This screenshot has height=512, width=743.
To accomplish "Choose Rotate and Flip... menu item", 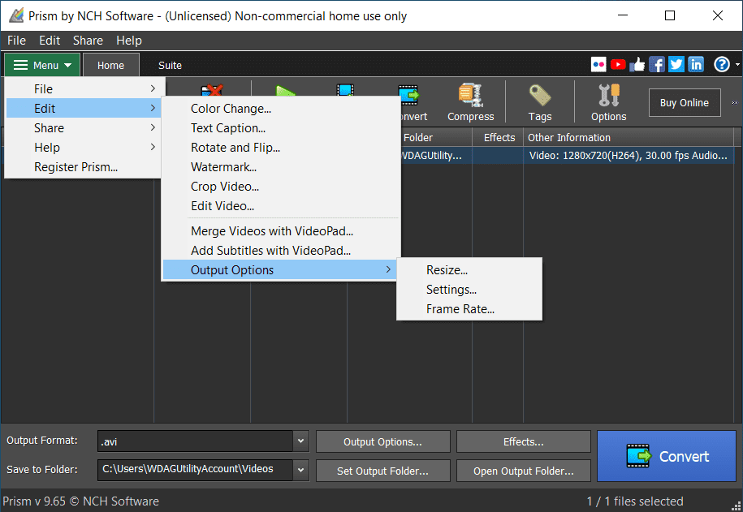I will click(280, 148).
